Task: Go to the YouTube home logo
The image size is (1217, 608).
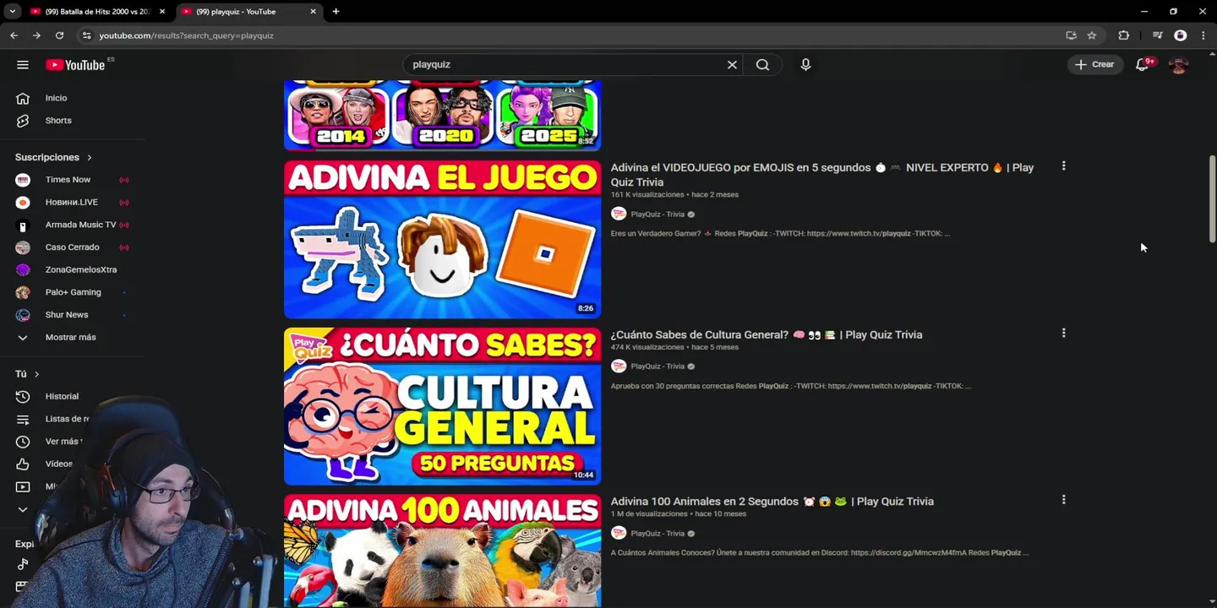Action: [x=75, y=65]
